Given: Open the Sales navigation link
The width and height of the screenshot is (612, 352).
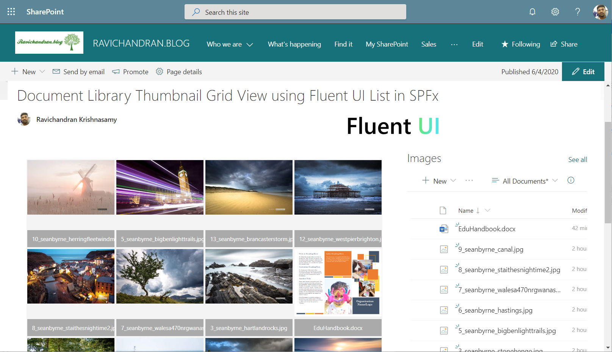Looking at the screenshot, I should click(x=429, y=44).
